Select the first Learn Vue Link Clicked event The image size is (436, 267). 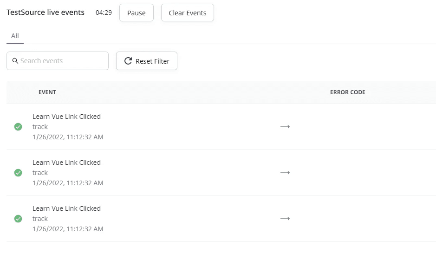[66, 117]
